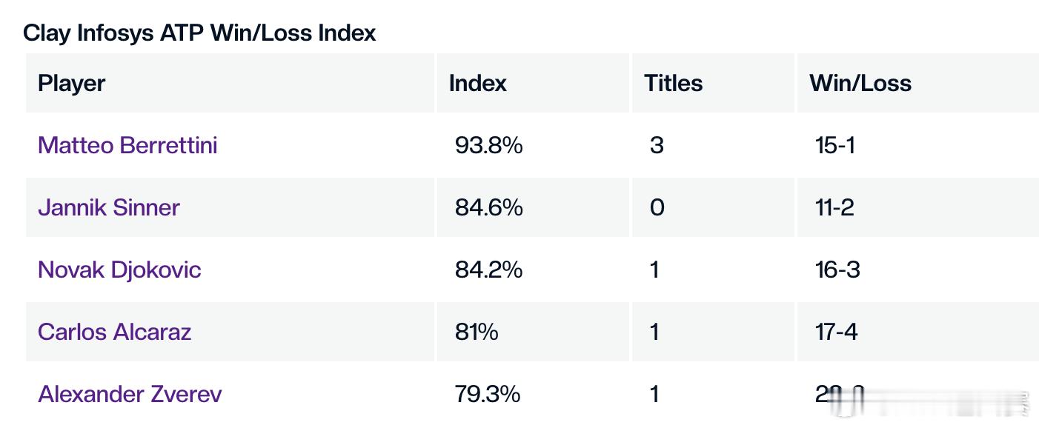Viewport: 1039px width, 428px height.
Task: Open Alexander Zverev player link
Action: 130,394
